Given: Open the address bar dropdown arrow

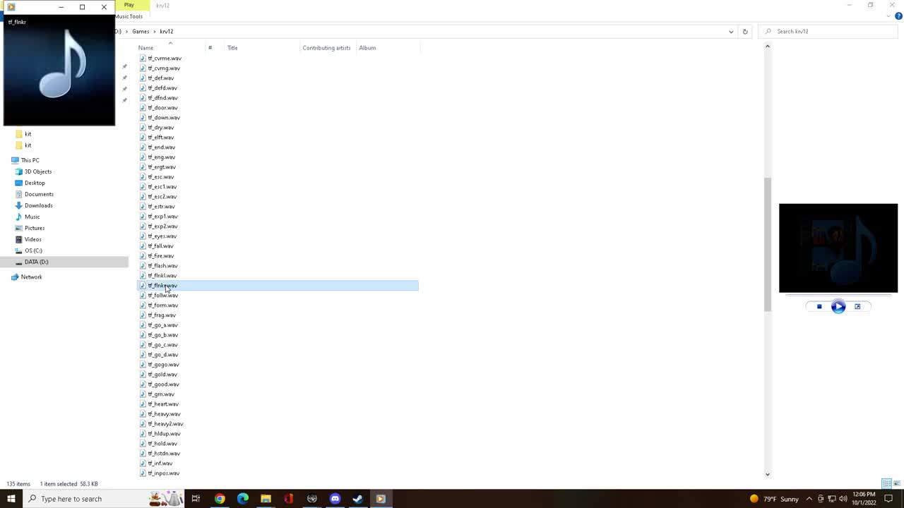Looking at the screenshot, I should [731, 31].
